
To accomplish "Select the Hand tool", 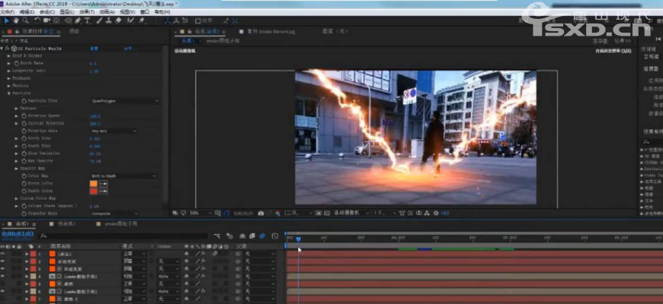I will click(16, 21).
